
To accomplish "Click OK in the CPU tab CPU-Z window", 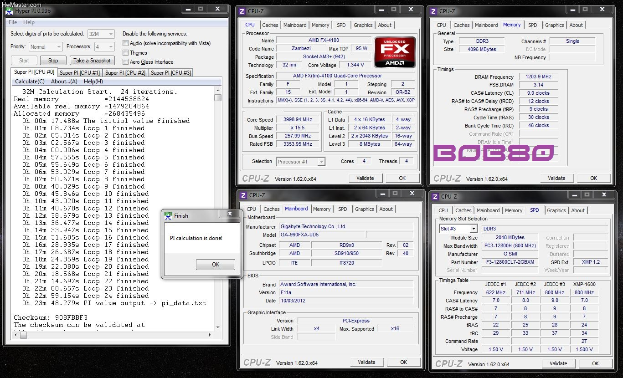I will pos(402,178).
